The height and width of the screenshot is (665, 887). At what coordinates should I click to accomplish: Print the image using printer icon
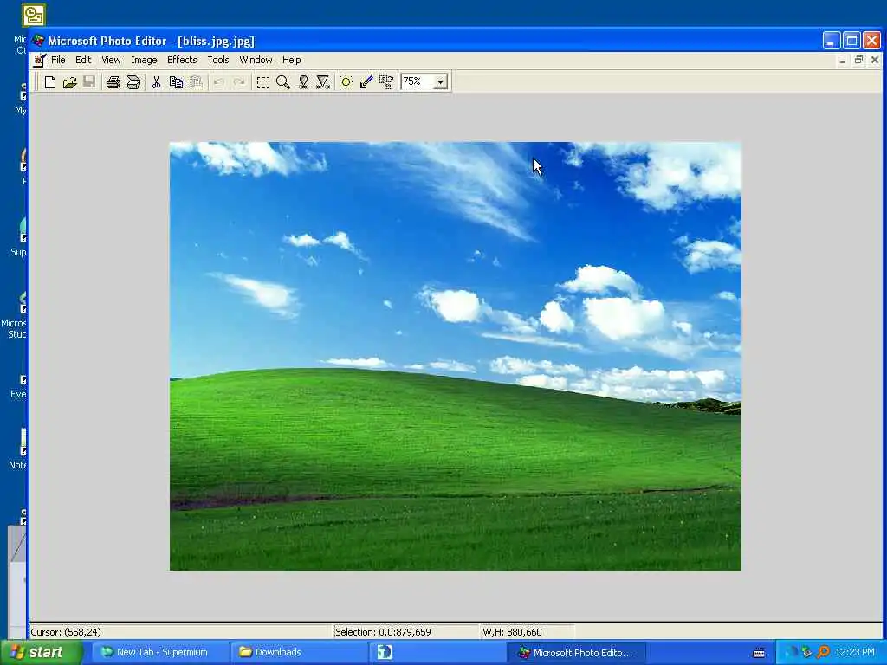coord(113,82)
